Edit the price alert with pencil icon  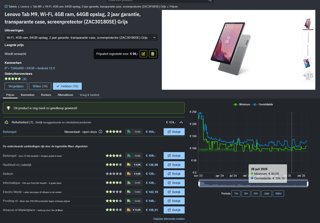point(144,54)
